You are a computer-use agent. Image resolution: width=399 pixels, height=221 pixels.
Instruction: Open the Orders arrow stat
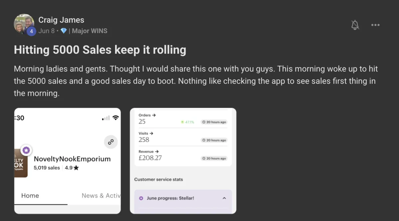click(x=147, y=115)
